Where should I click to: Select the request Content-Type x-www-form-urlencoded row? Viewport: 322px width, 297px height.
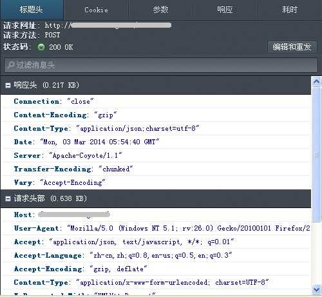click(156, 282)
